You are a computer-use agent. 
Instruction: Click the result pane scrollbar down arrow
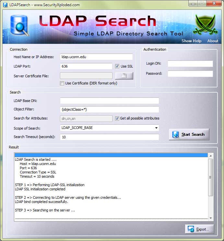click(211, 218)
